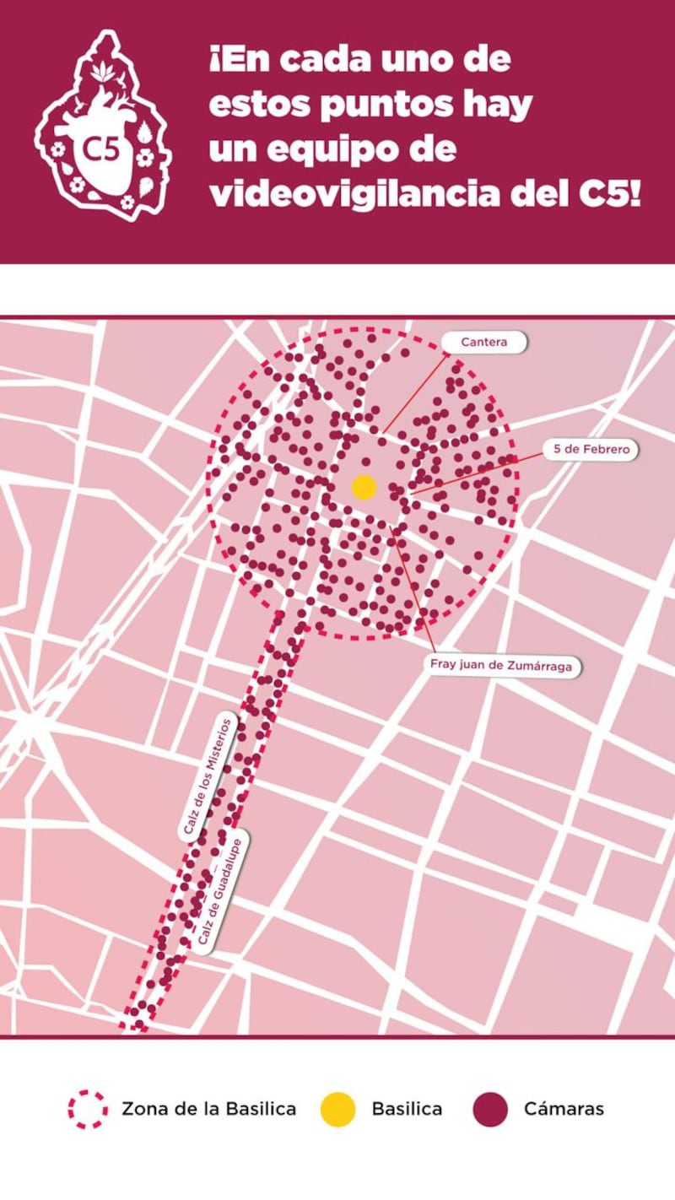Click the 'Cámaras' legend text
This screenshot has width=675, height=1200.
tap(564, 1109)
